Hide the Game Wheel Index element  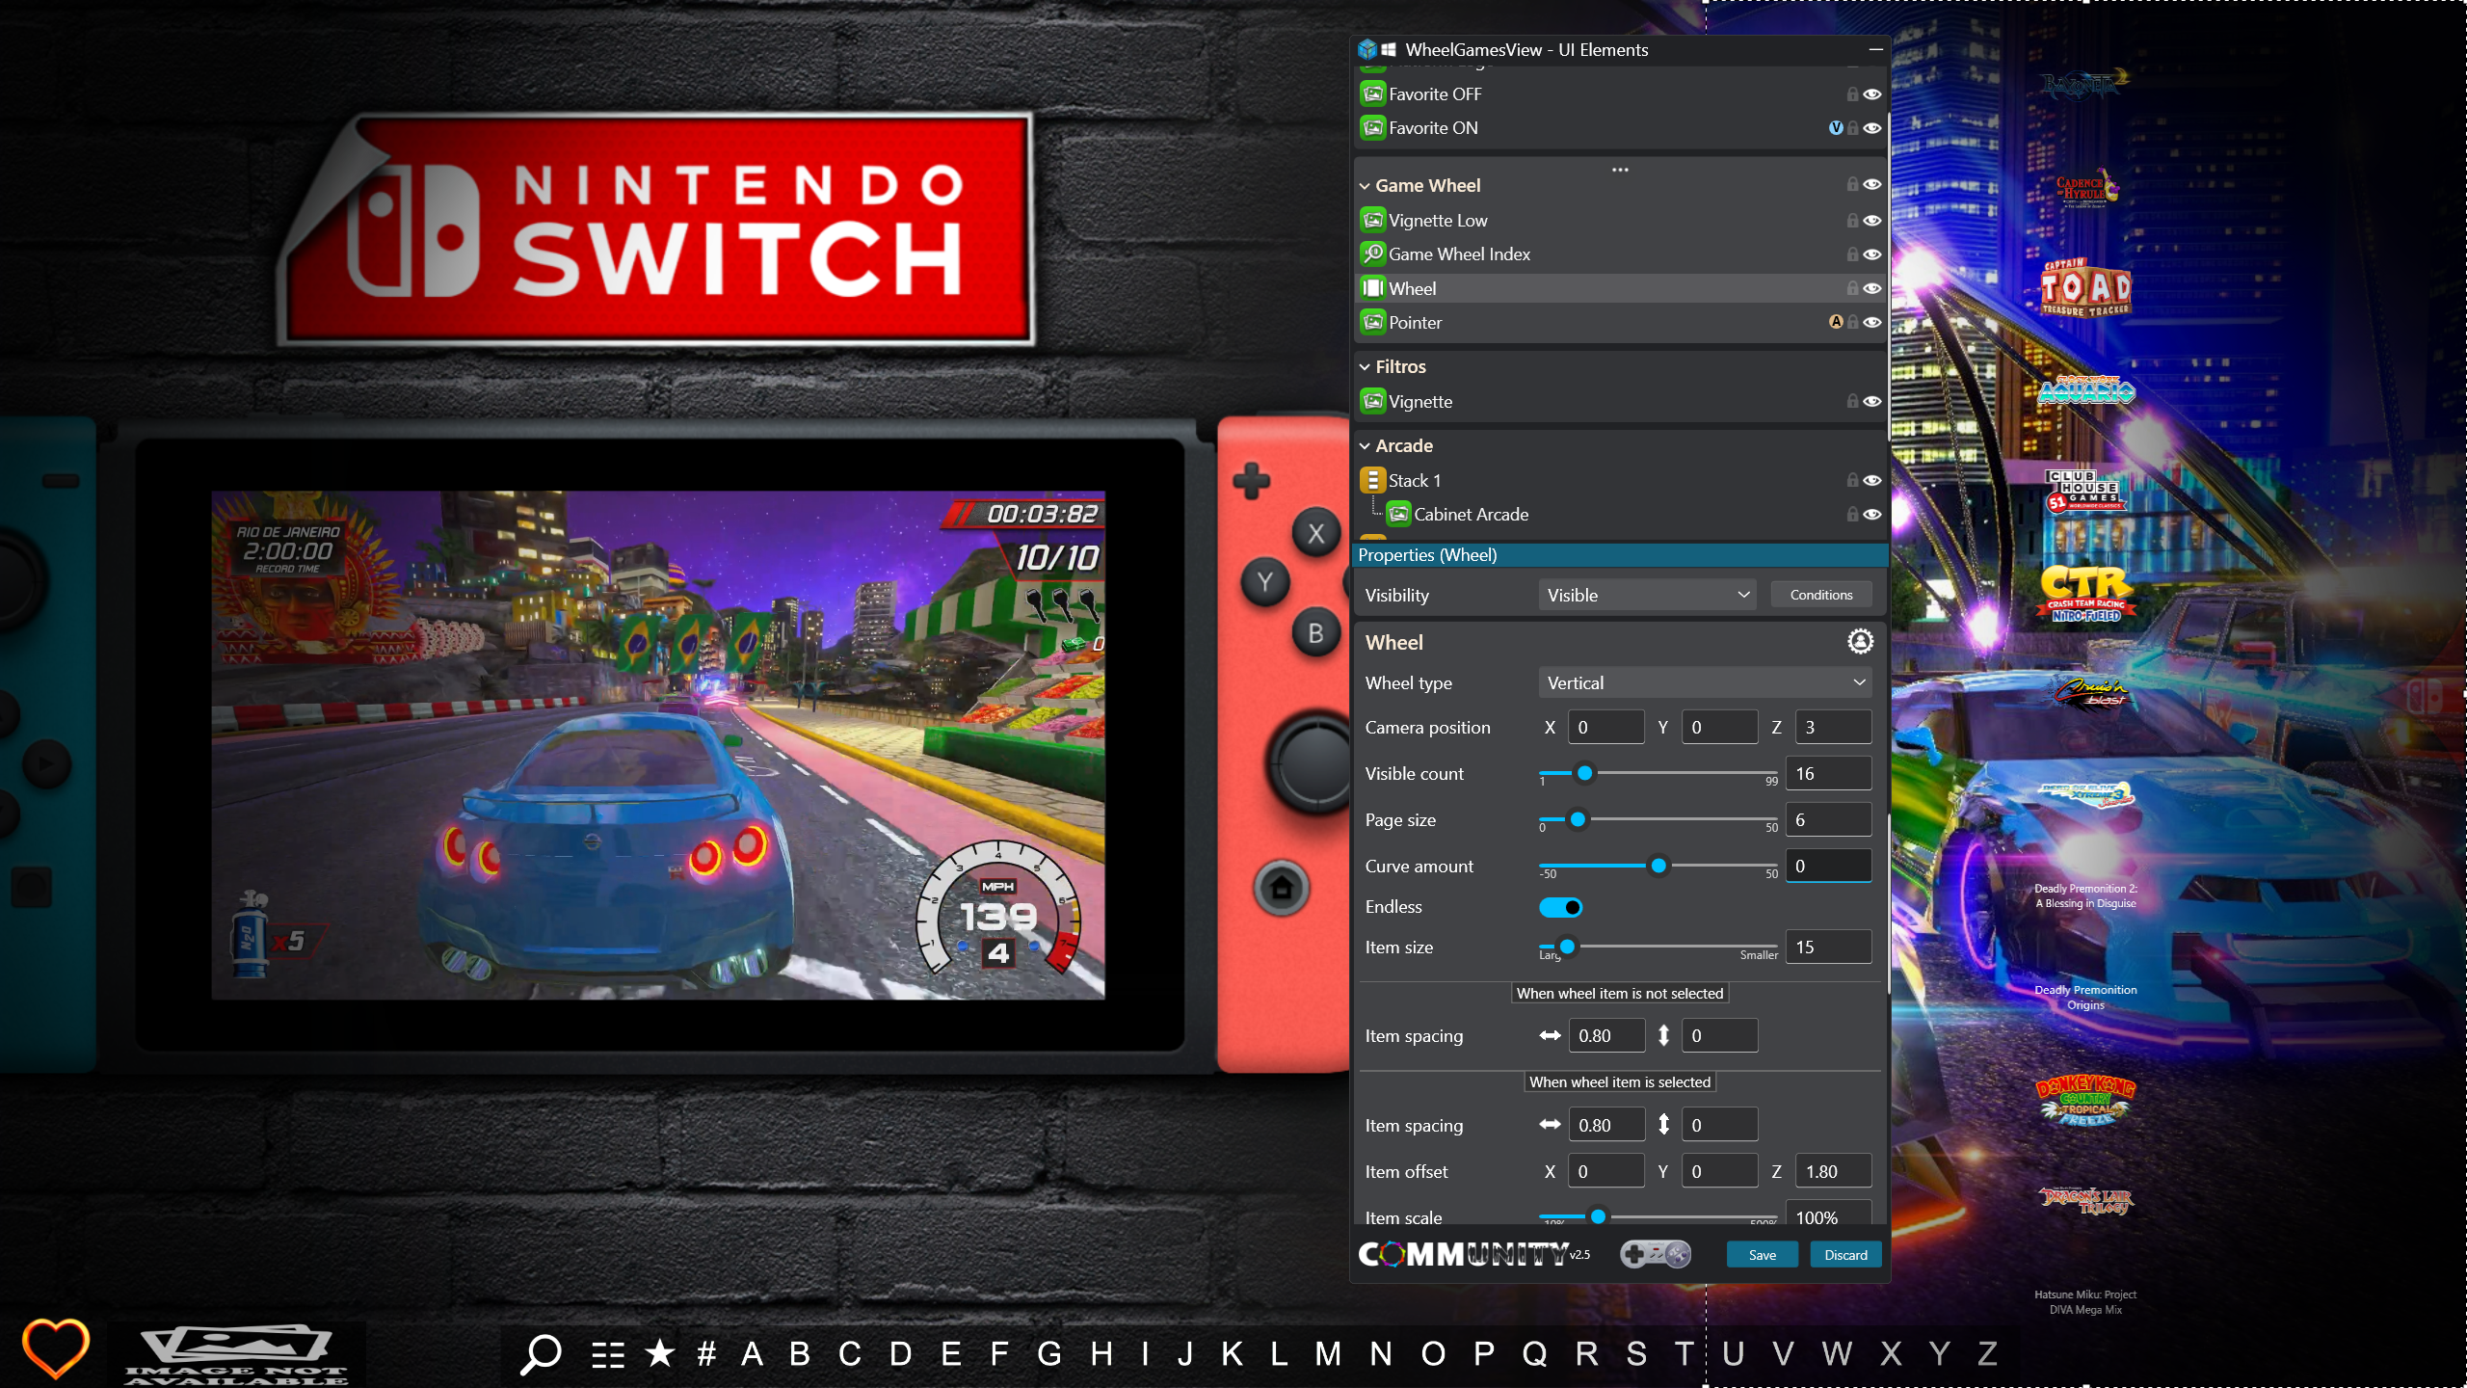tap(1871, 254)
